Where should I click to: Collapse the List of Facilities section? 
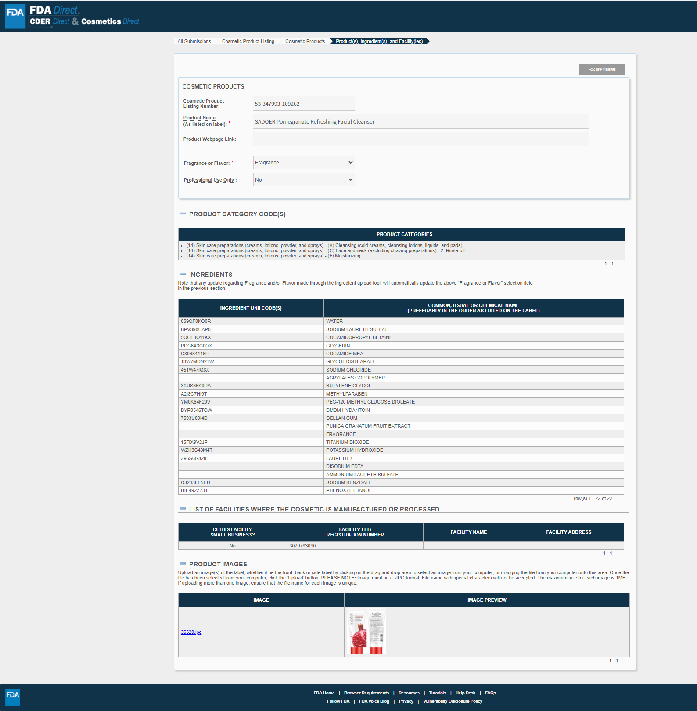tap(183, 509)
